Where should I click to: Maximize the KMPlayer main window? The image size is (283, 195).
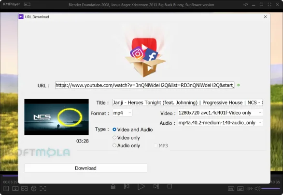pos(261,4)
